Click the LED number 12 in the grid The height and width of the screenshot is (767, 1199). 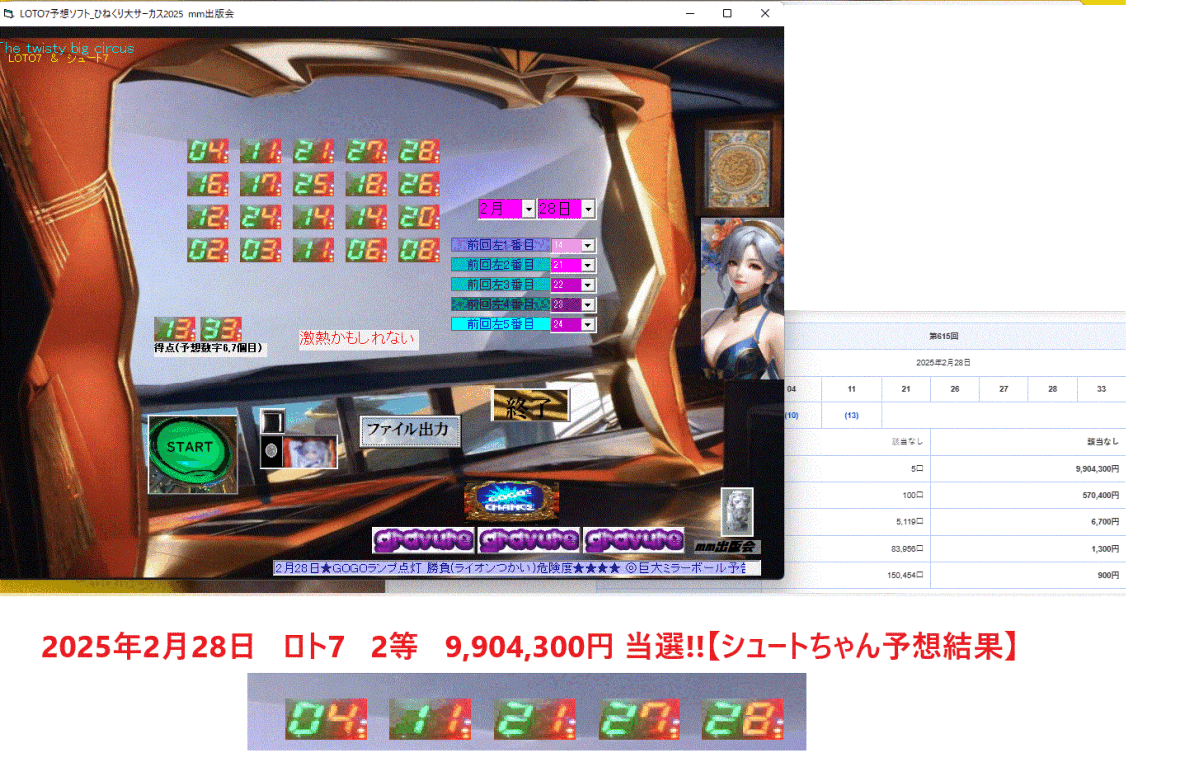click(x=208, y=217)
